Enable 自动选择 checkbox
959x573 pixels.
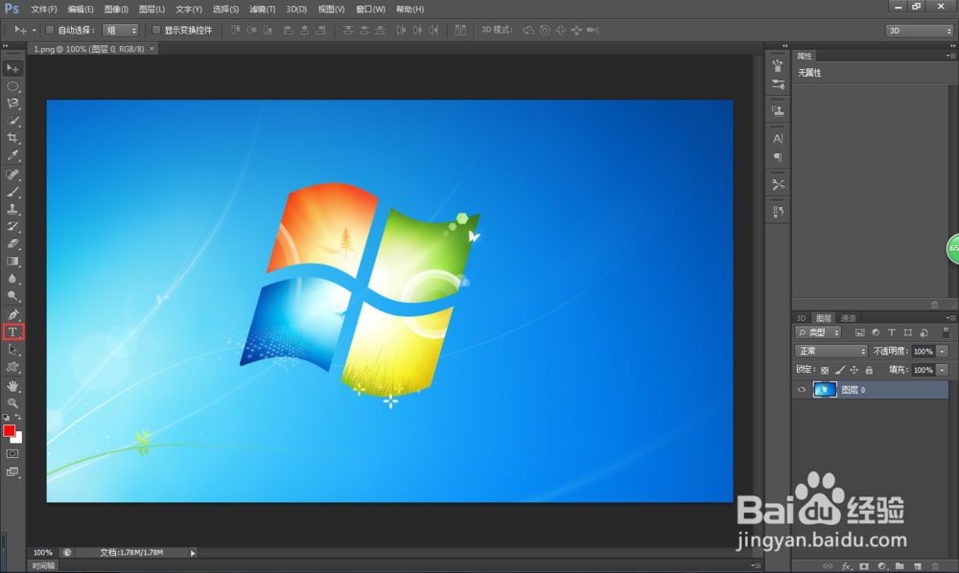tap(50, 30)
